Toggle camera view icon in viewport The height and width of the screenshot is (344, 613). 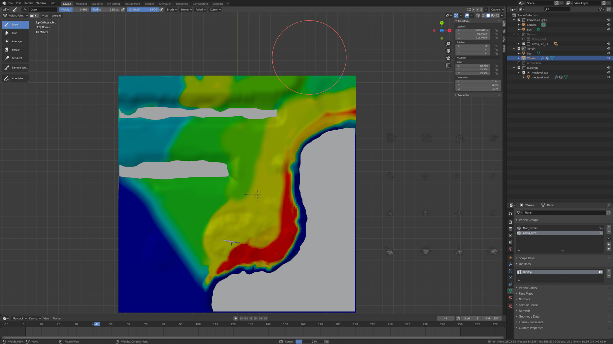pyautogui.click(x=448, y=58)
